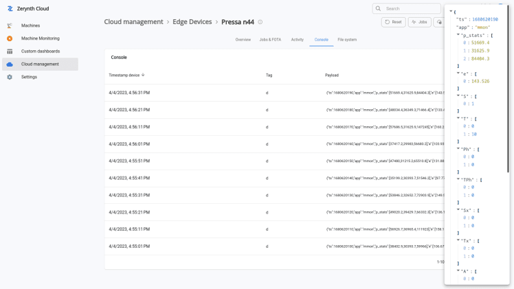Open Machine Monitoring orange icon
Image resolution: width=514 pixels, height=289 pixels.
[10, 38]
